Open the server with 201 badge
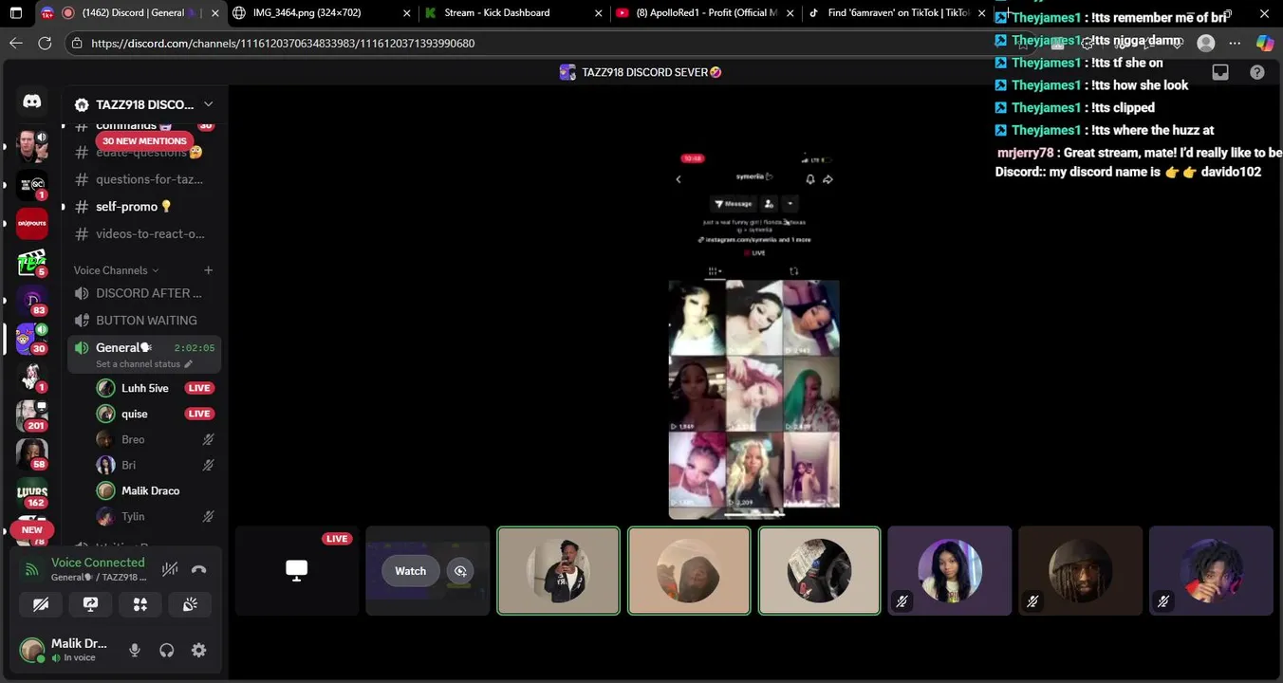 31,415
